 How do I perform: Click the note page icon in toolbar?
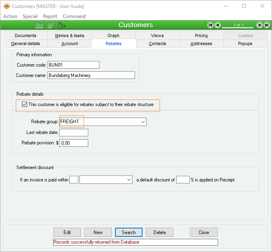tap(50, 25)
